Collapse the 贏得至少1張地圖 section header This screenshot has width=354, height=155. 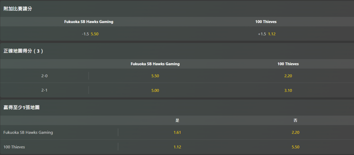click(x=21, y=107)
